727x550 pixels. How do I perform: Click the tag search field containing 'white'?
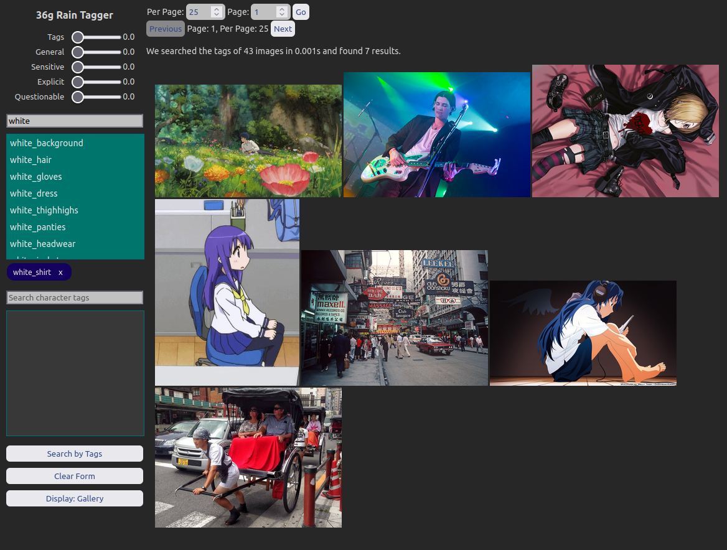75,121
